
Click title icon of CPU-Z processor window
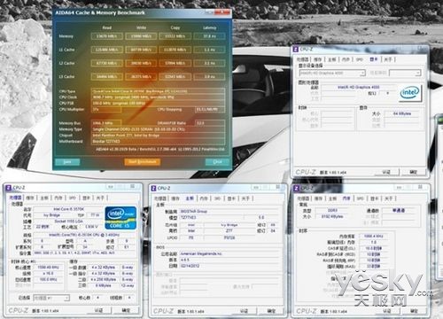tap(9, 188)
